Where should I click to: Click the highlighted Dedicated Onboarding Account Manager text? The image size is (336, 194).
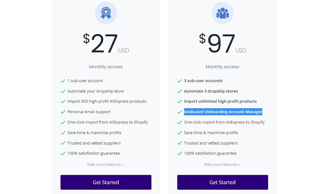pos(223,112)
